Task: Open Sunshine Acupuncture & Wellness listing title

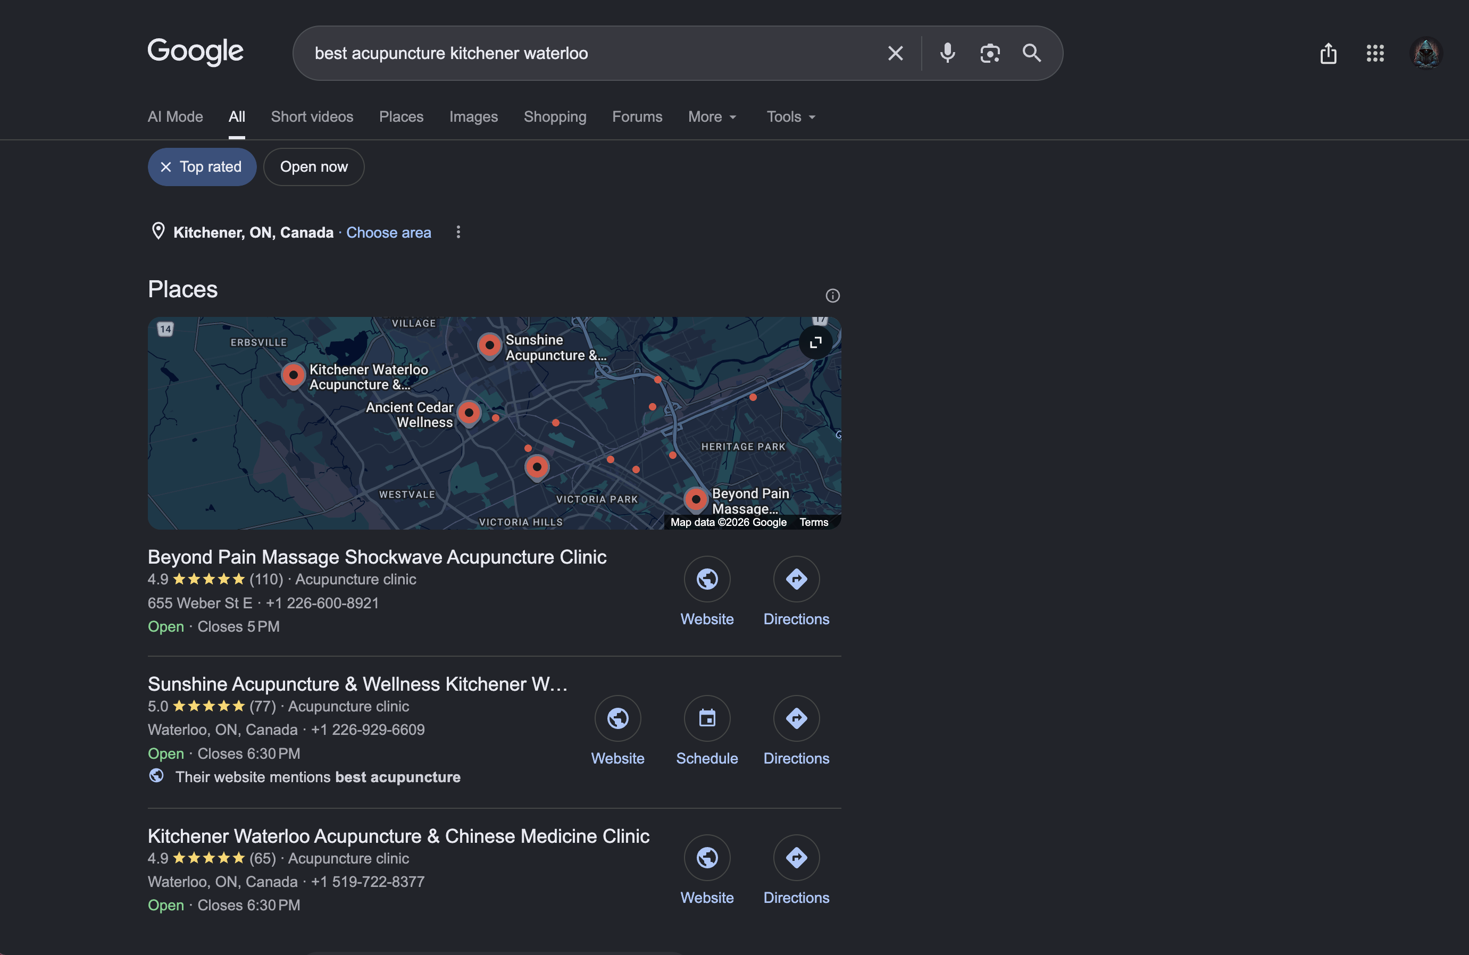Action: click(x=357, y=684)
